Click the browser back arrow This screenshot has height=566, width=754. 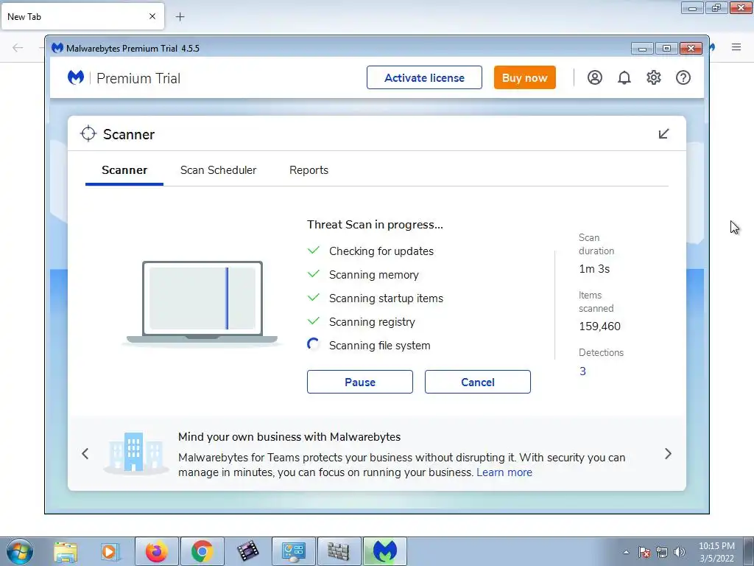click(x=18, y=47)
